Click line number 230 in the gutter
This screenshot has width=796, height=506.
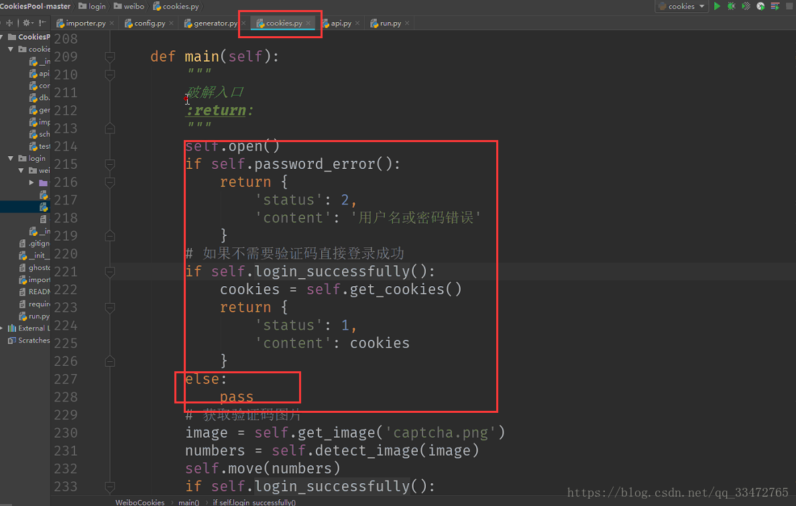(x=66, y=433)
